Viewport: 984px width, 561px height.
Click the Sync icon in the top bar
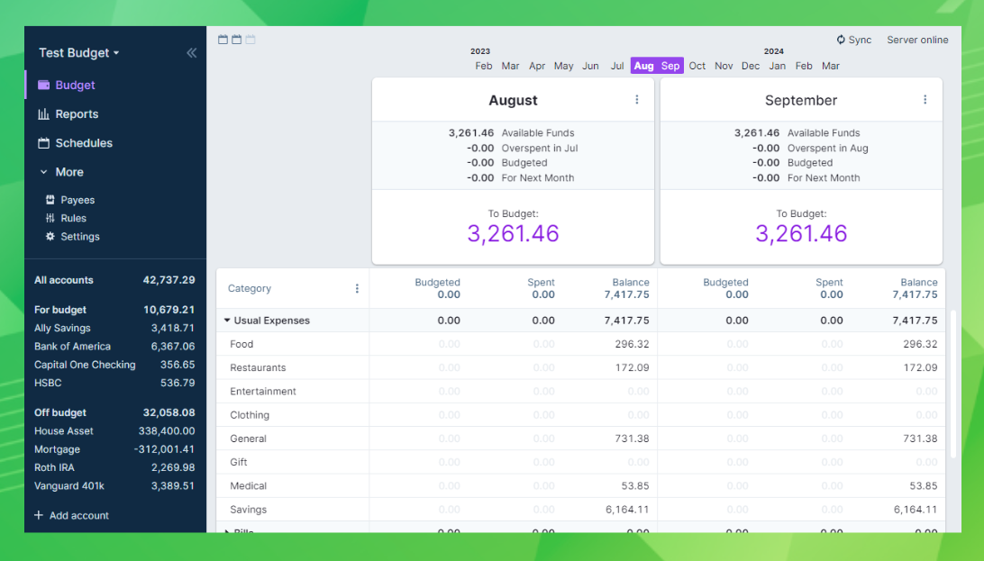(841, 40)
